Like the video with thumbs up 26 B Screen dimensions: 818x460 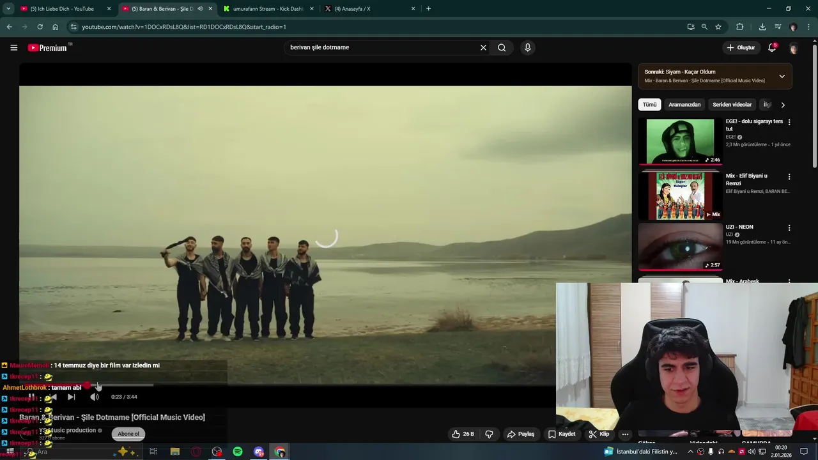coord(463,434)
